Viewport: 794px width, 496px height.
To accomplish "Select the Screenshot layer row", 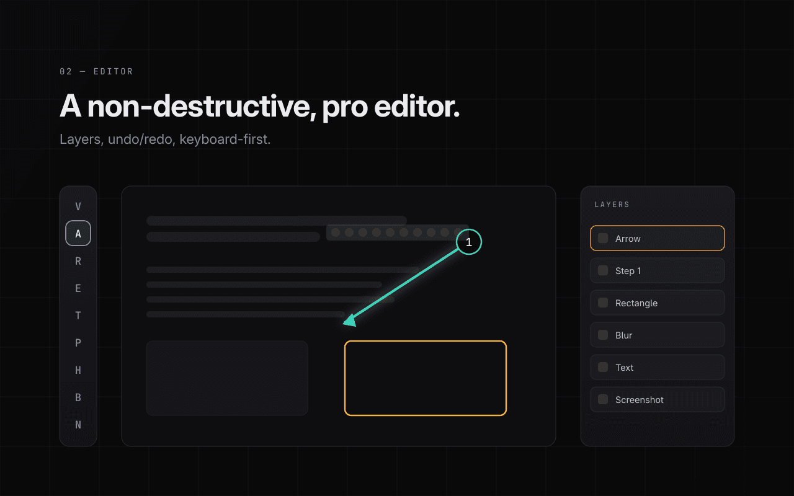I will (658, 399).
